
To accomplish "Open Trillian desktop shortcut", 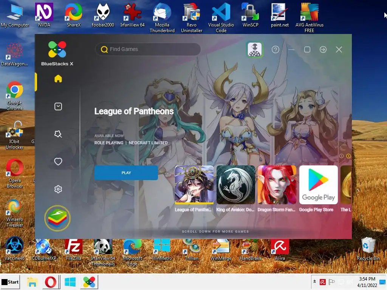I will [192, 249].
